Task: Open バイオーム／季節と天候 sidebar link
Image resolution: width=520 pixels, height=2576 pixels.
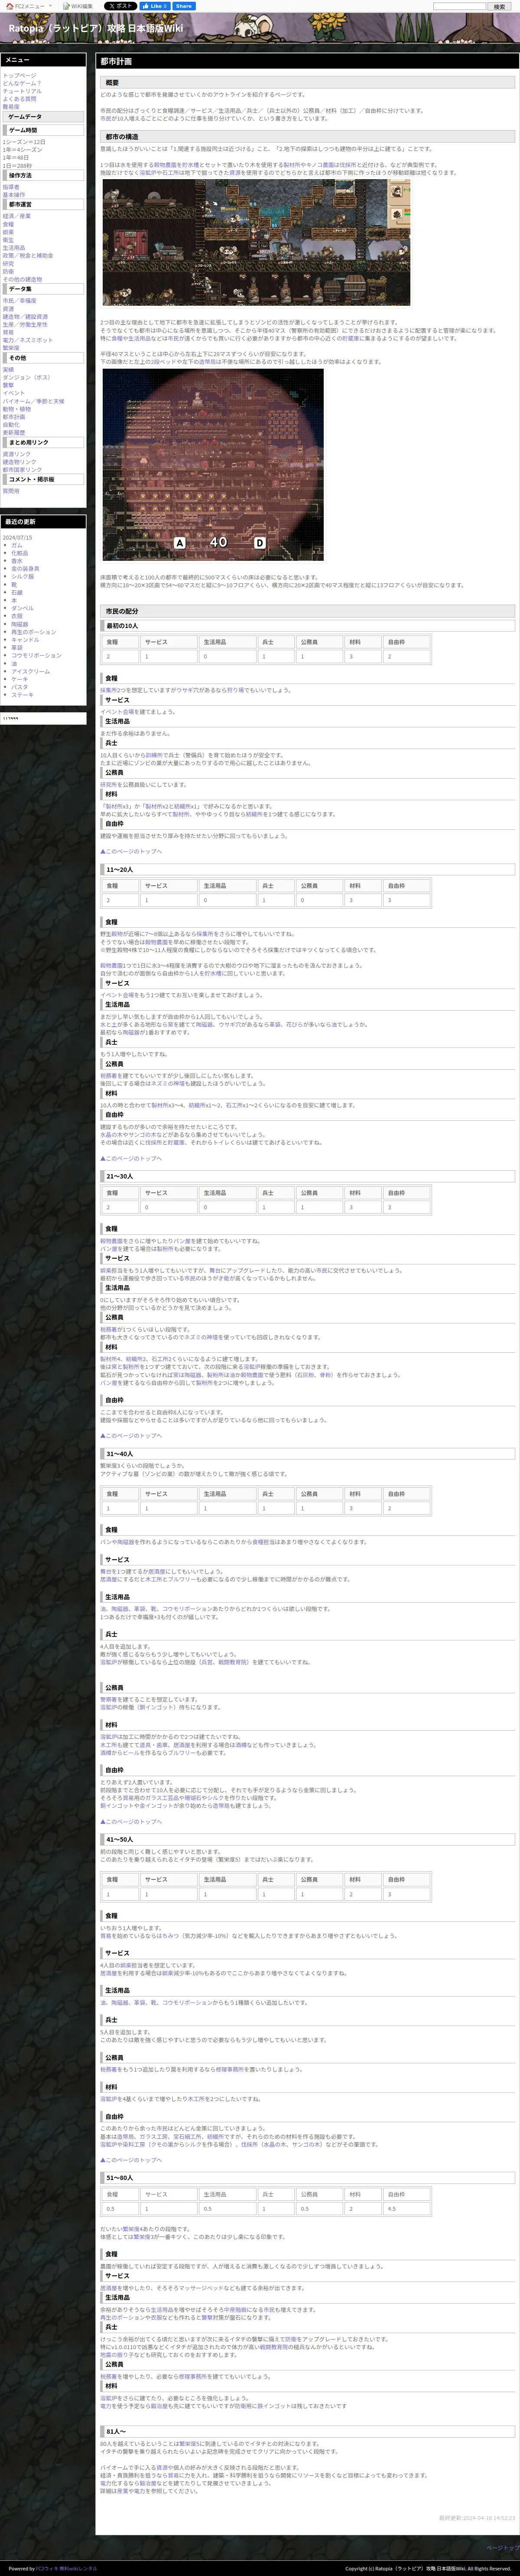Action: pos(33,401)
